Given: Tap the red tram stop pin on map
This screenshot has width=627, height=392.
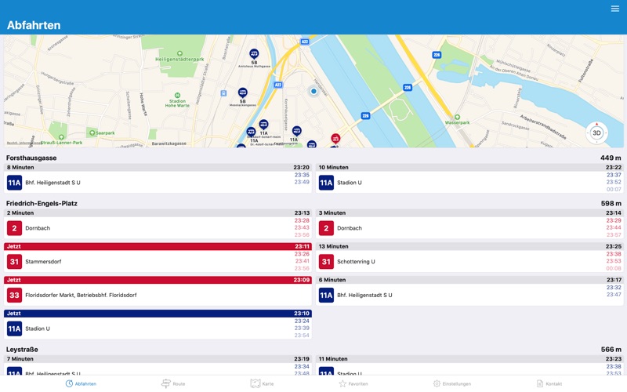Looking at the screenshot, I should point(335,139).
